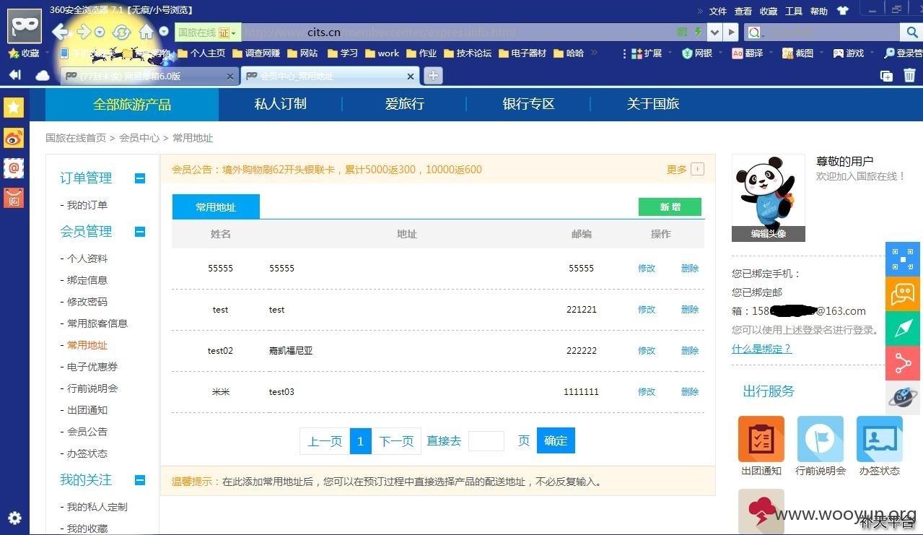
Task: Click the QR code icon in address bar
Action: [x=683, y=32]
